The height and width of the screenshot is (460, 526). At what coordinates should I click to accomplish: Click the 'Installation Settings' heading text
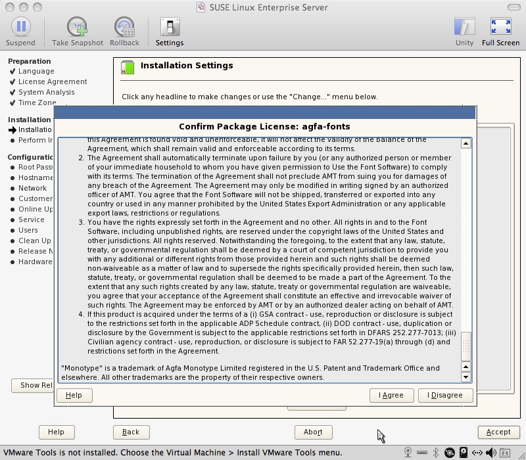click(x=187, y=65)
